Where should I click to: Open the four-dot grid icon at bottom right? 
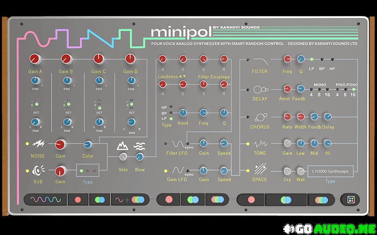350,200
